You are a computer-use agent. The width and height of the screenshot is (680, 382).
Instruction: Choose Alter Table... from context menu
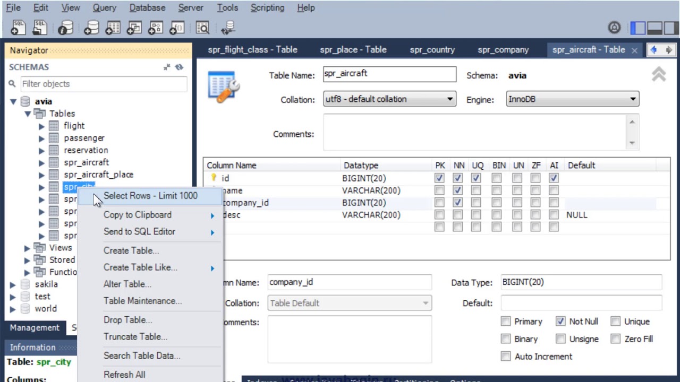pyautogui.click(x=127, y=284)
